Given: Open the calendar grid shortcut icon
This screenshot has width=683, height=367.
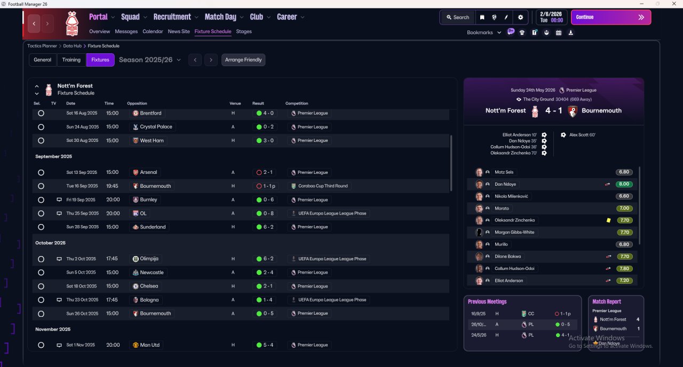Looking at the screenshot, I should pyautogui.click(x=559, y=33).
